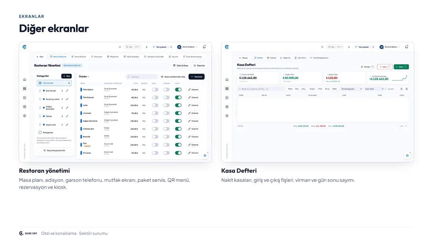Click the pencil icon next to Ana Yemek category
This screenshot has height=243, width=433.
(x=67, y=91)
